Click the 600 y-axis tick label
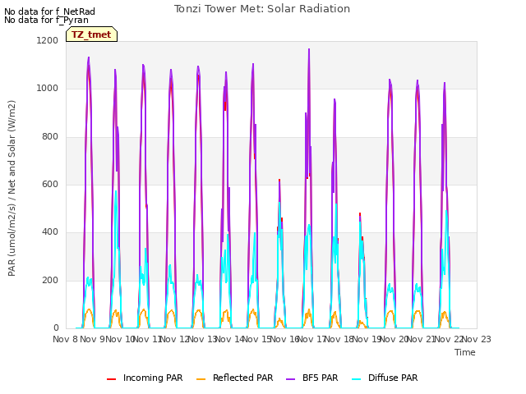The height and width of the screenshot is (394, 526). 50,184
